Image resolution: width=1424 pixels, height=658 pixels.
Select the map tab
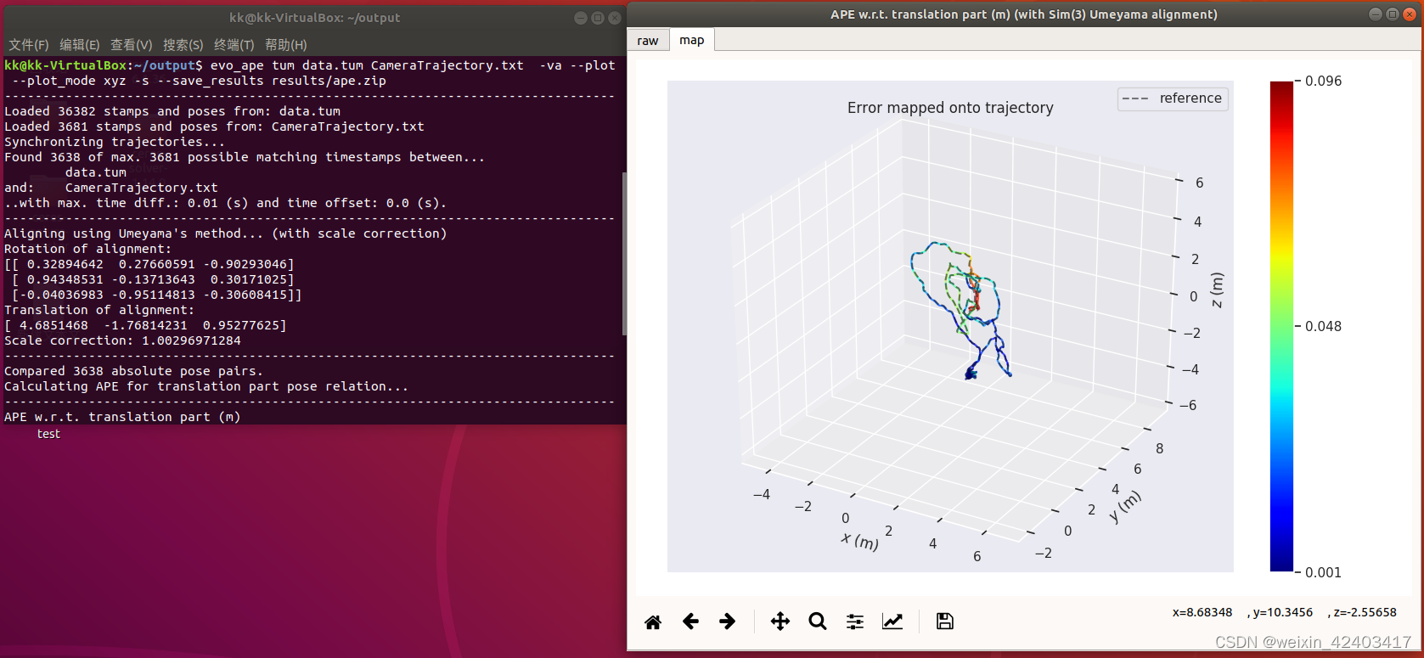pyautogui.click(x=691, y=40)
